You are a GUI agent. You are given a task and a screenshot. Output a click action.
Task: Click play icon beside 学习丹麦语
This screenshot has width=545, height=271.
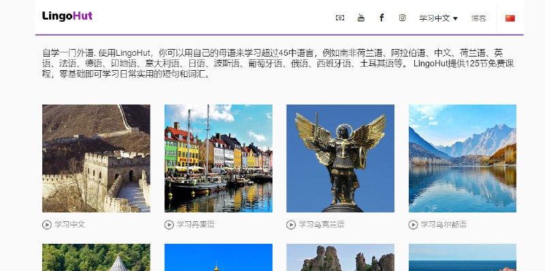[x=168, y=225]
